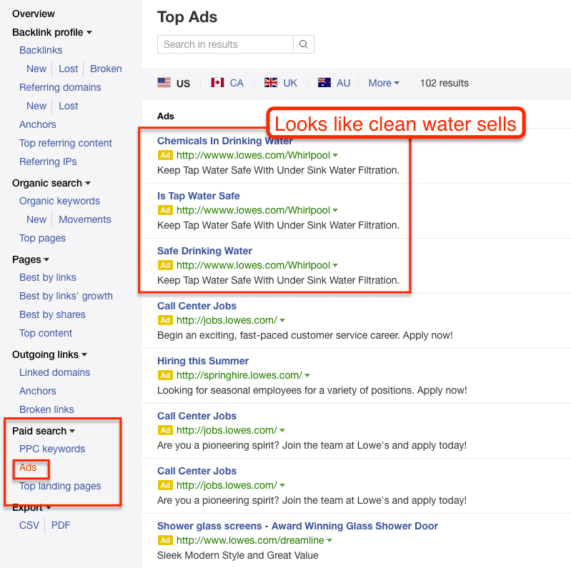Export results as CSV

point(29,525)
